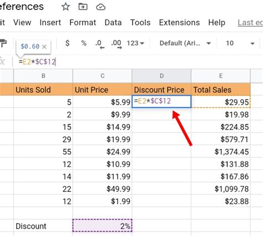Select the Total Sales cell $23.88
This screenshot has width=263, height=236.
click(221, 201)
